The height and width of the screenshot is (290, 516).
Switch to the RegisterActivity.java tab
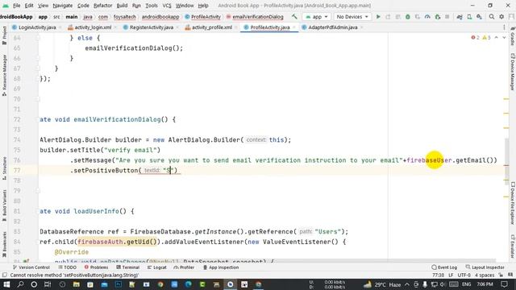(x=152, y=27)
